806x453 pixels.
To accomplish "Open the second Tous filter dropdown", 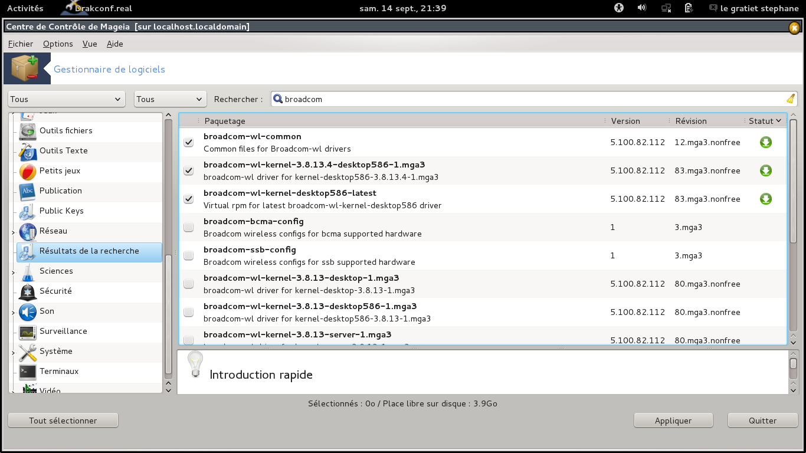I will [x=171, y=99].
